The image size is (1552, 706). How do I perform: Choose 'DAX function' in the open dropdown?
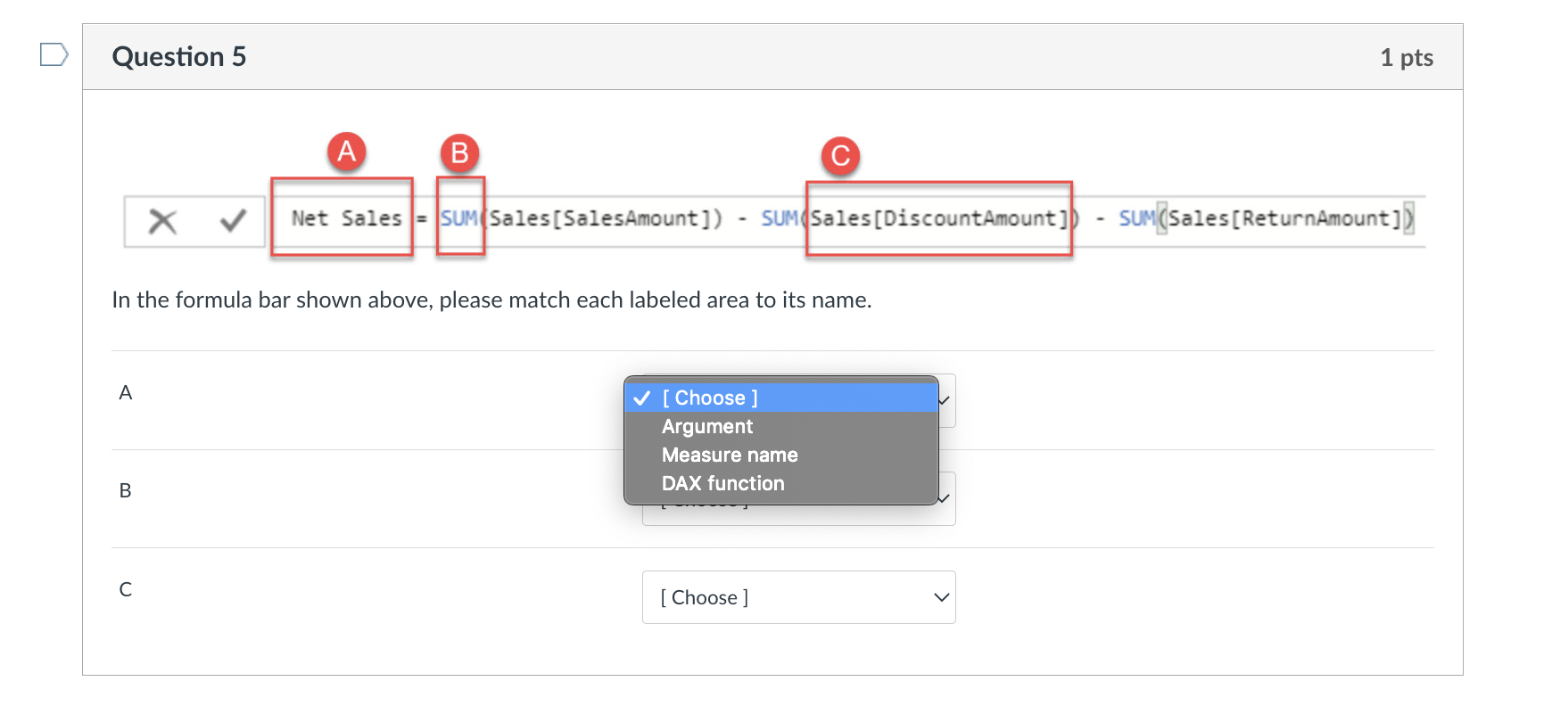781,483
